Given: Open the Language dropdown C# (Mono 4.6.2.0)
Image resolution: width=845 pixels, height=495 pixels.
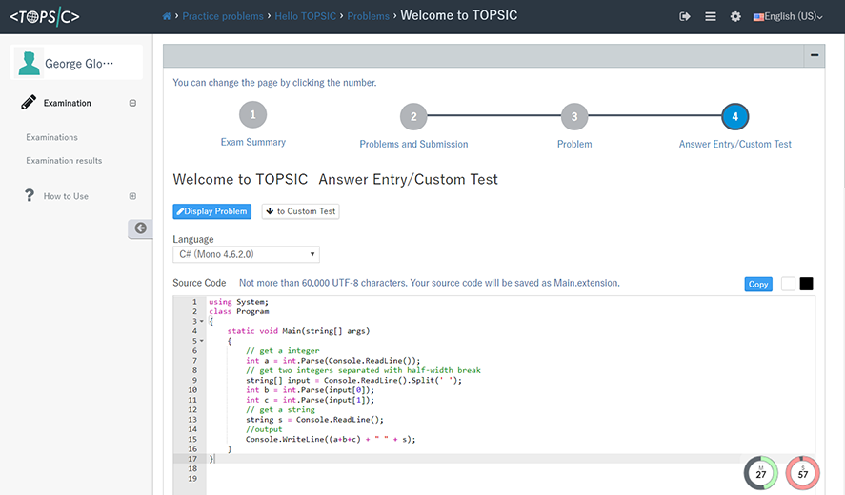Looking at the screenshot, I should coord(246,254).
